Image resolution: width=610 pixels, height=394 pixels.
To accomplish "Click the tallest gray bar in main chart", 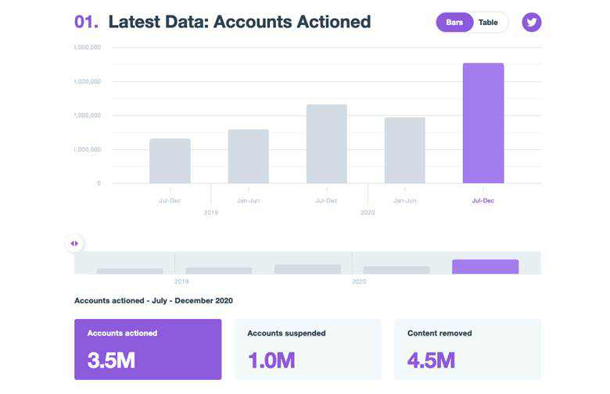I will (326, 144).
